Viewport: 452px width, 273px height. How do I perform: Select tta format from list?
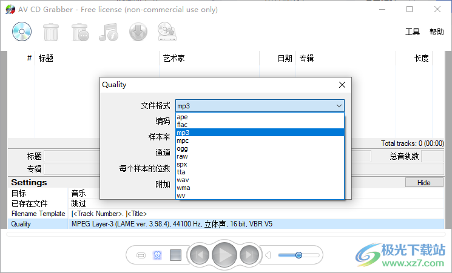pos(260,172)
